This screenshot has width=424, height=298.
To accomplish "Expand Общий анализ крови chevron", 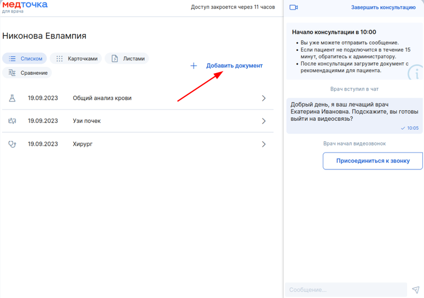I will (x=263, y=98).
